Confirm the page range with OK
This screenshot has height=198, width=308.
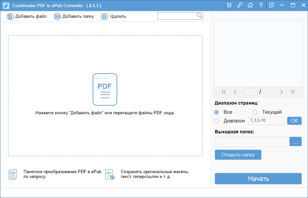(x=294, y=121)
